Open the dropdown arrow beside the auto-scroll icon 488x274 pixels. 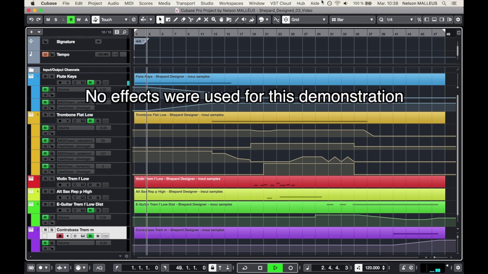(x=151, y=20)
